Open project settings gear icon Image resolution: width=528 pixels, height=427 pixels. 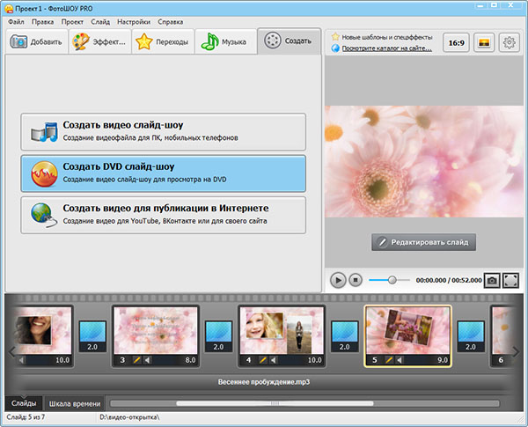(x=510, y=42)
